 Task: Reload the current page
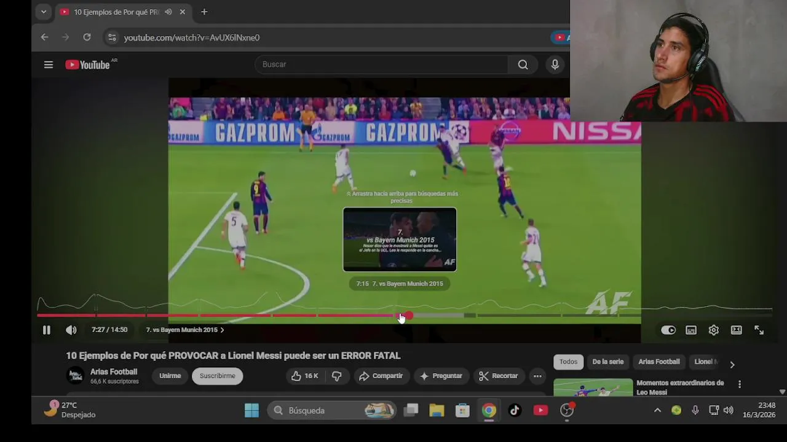tap(87, 37)
